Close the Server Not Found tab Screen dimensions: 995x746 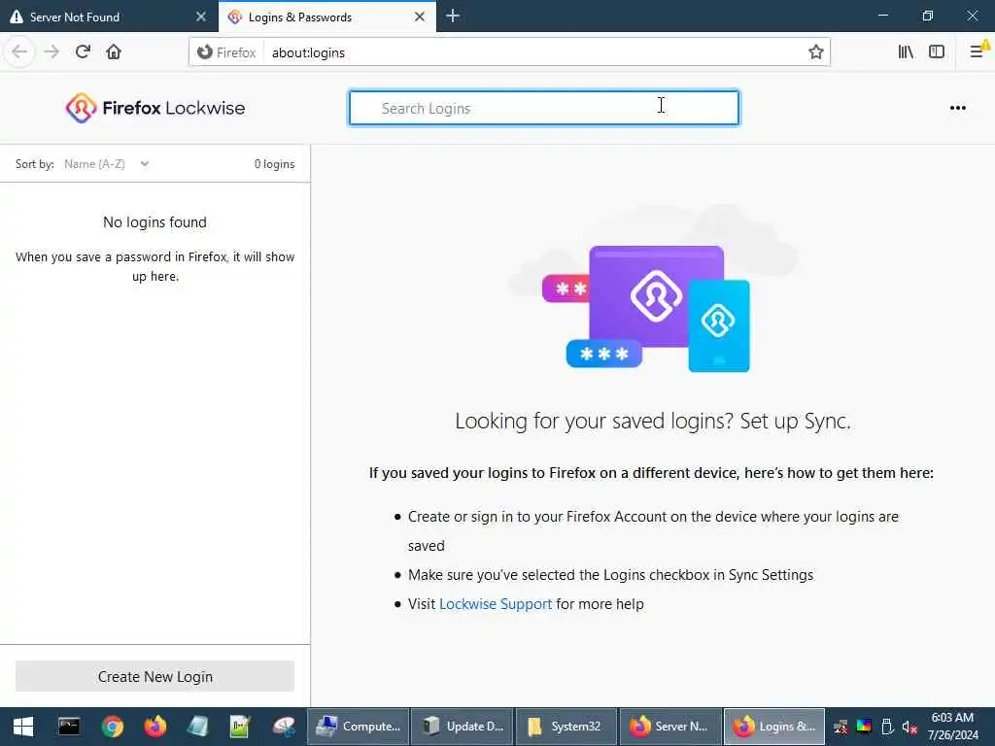tap(200, 17)
